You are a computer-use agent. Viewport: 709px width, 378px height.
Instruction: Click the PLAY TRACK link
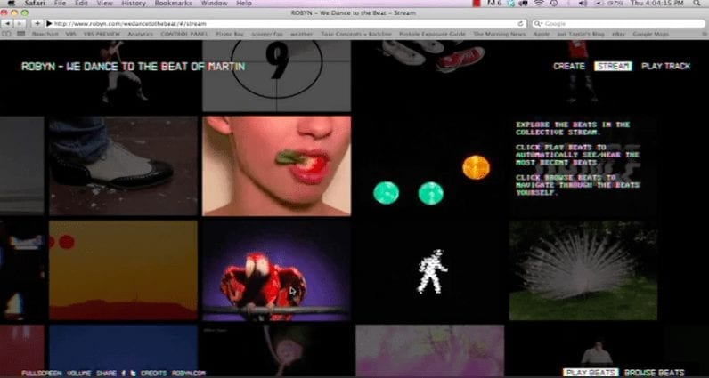pos(666,67)
